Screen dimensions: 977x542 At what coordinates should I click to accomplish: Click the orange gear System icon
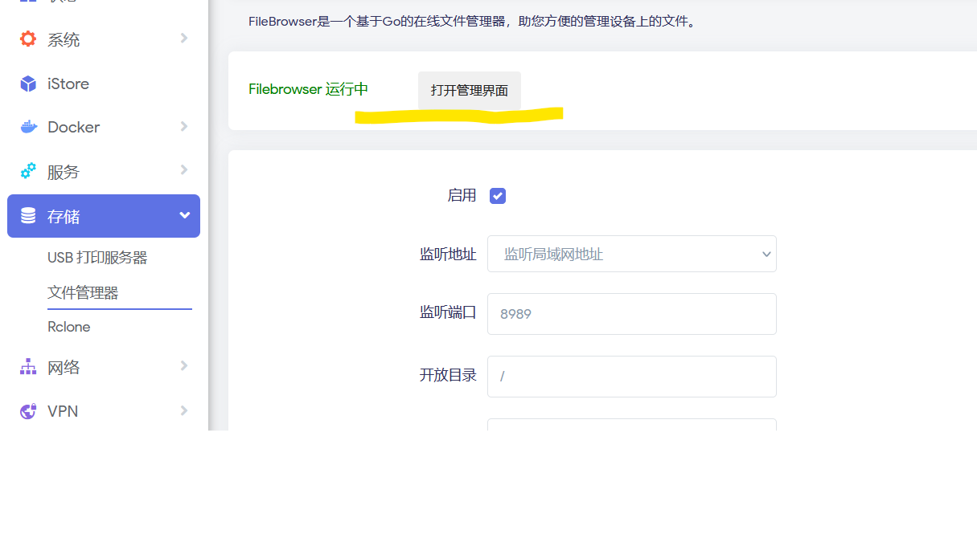pyautogui.click(x=28, y=39)
